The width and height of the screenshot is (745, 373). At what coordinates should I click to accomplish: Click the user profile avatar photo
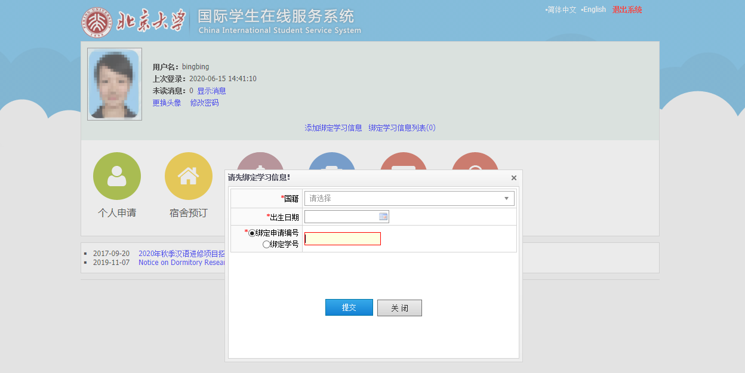tap(114, 84)
